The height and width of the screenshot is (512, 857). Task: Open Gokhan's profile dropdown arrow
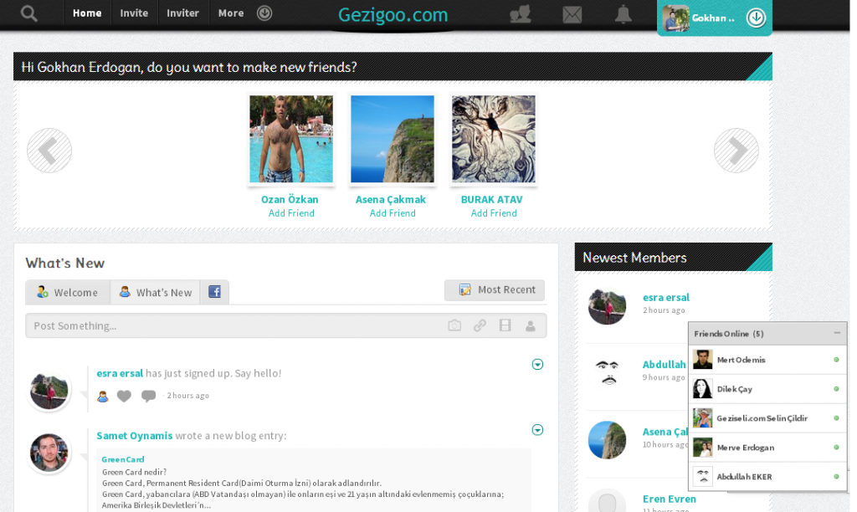pyautogui.click(x=757, y=18)
